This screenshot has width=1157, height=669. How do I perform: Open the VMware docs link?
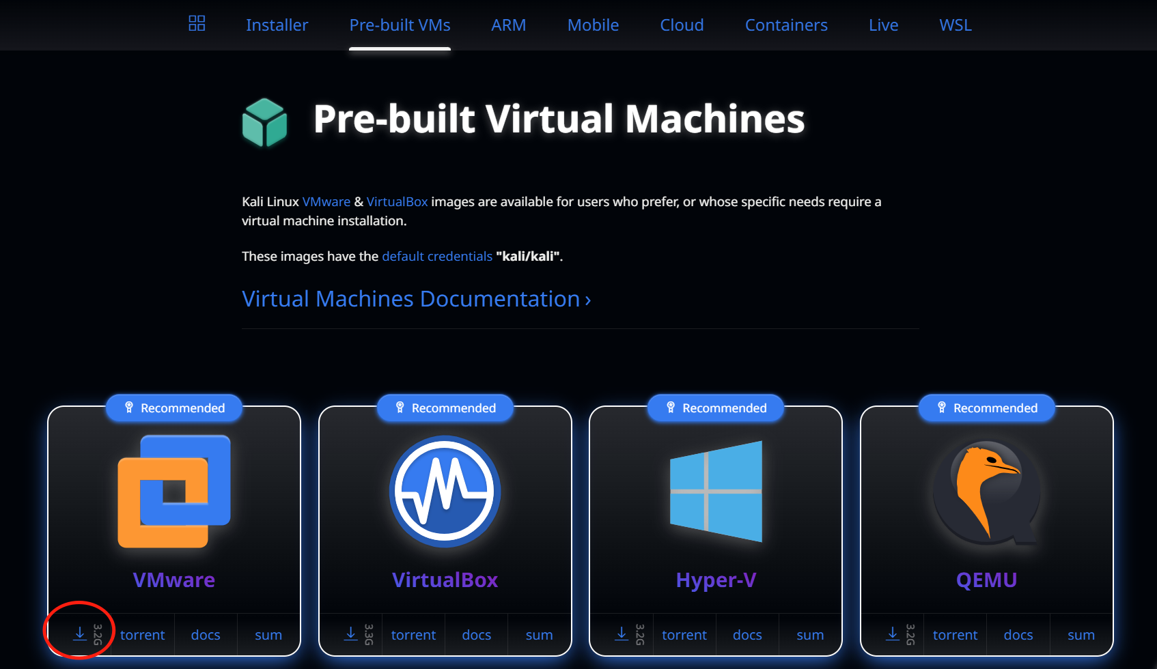tap(206, 635)
